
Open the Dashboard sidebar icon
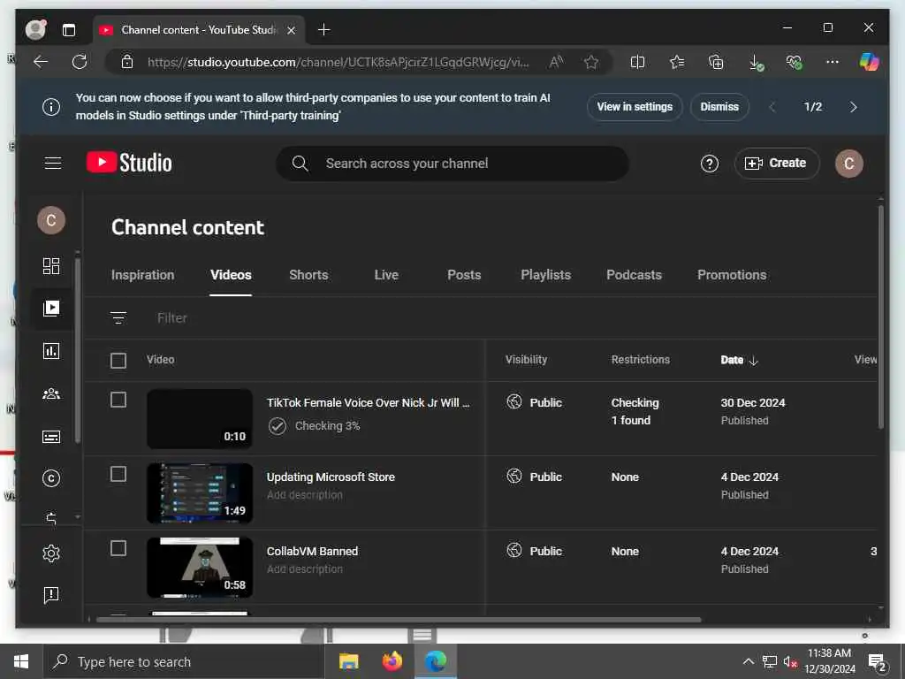point(50,265)
